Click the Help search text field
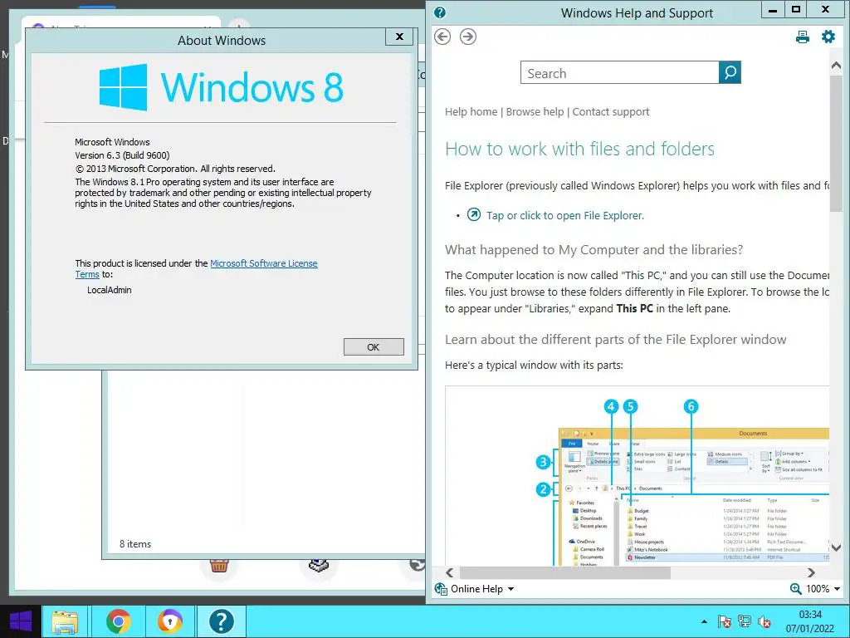This screenshot has width=850, height=638. click(619, 72)
